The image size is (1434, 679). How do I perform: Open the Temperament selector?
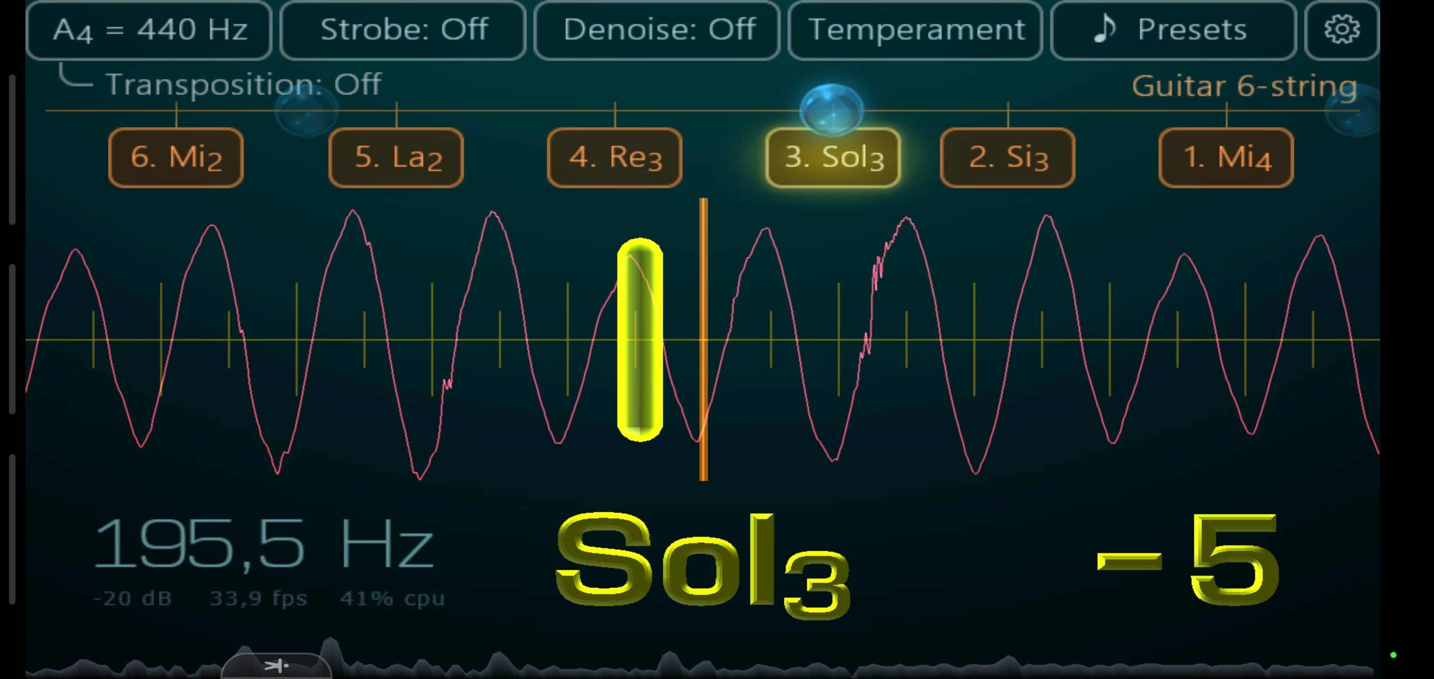tap(916, 30)
